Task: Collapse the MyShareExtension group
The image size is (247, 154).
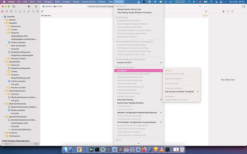Action: point(5,91)
